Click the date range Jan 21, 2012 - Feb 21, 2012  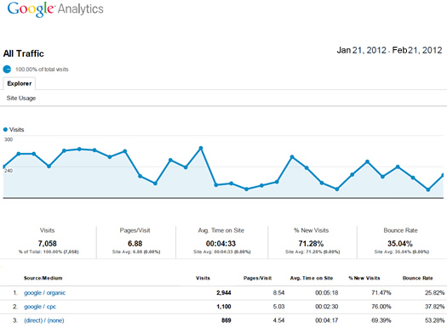click(389, 50)
